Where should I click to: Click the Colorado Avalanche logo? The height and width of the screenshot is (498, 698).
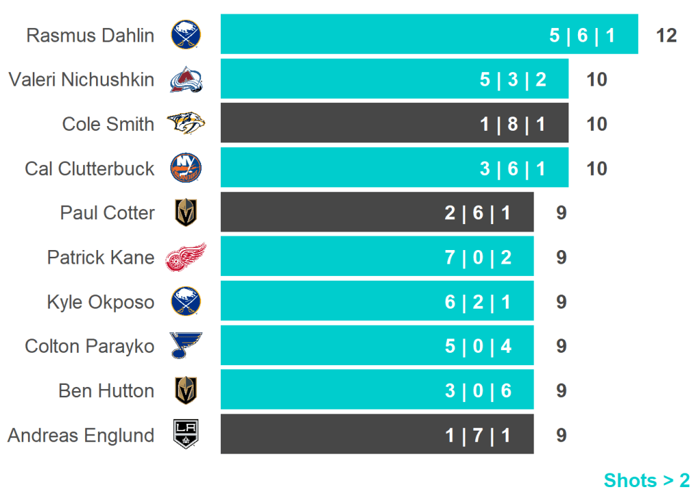click(x=185, y=80)
